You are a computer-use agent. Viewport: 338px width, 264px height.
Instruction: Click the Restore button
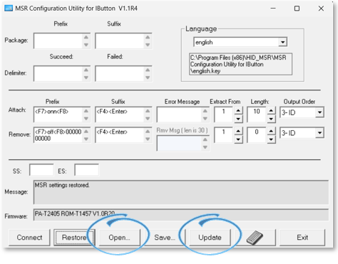point(74,238)
